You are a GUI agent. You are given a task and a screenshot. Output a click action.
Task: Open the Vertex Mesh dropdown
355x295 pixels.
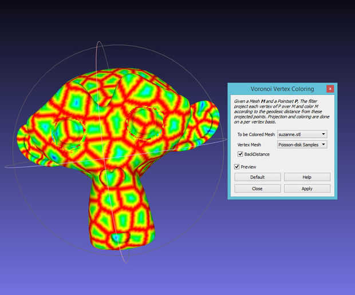[x=302, y=145]
